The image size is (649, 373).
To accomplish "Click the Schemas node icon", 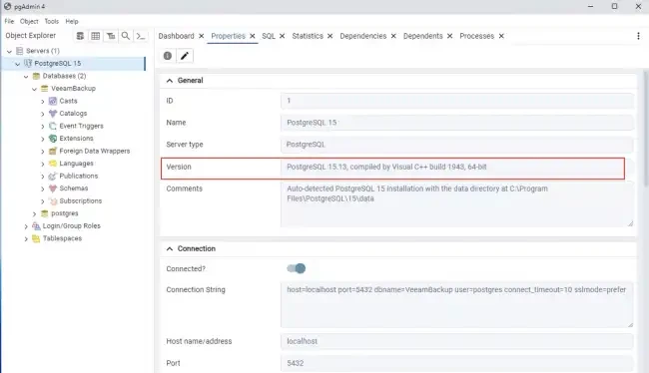I will [53, 188].
